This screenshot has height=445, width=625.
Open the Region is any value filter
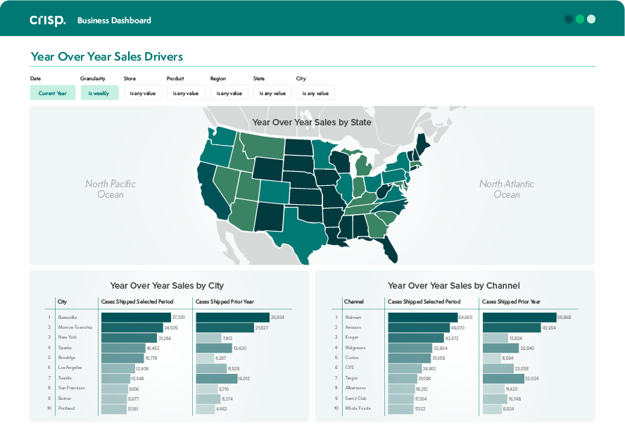coord(229,93)
